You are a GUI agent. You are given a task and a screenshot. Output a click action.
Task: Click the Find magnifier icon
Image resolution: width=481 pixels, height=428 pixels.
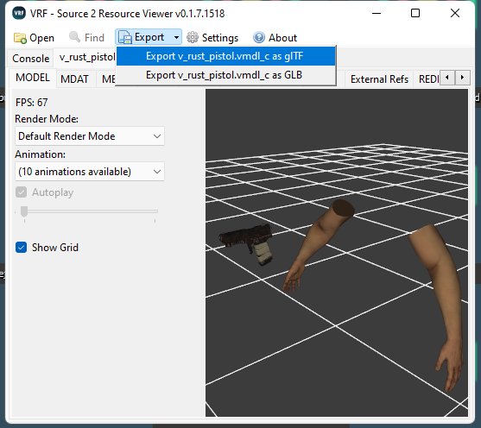(74, 37)
